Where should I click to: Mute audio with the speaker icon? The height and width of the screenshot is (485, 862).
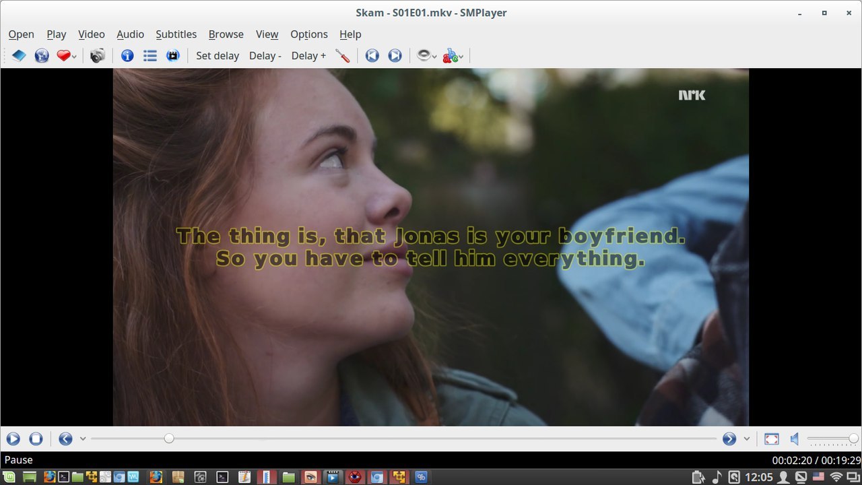point(795,439)
